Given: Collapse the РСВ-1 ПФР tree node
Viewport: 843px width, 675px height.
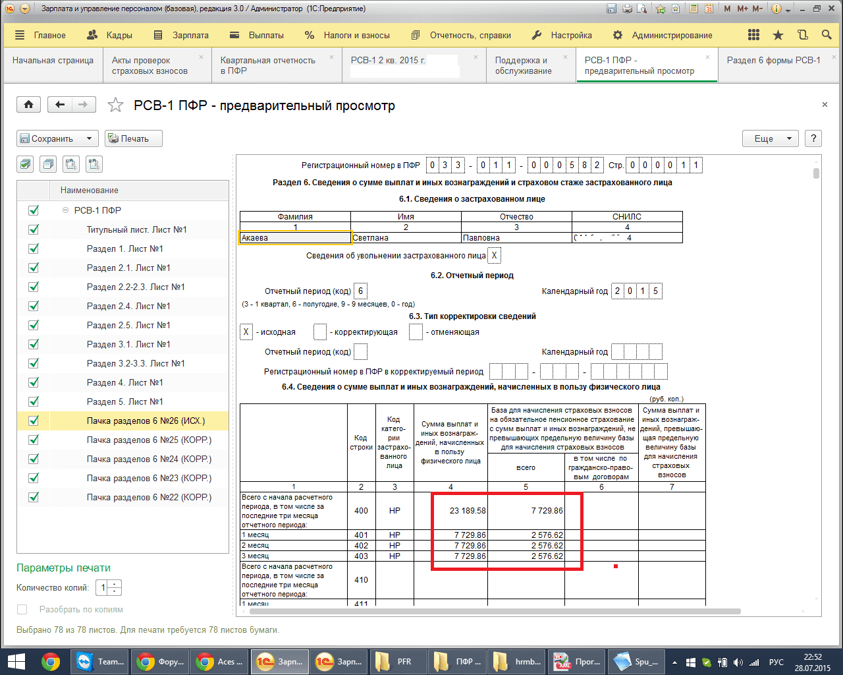Looking at the screenshot, I should click(65, 210).
